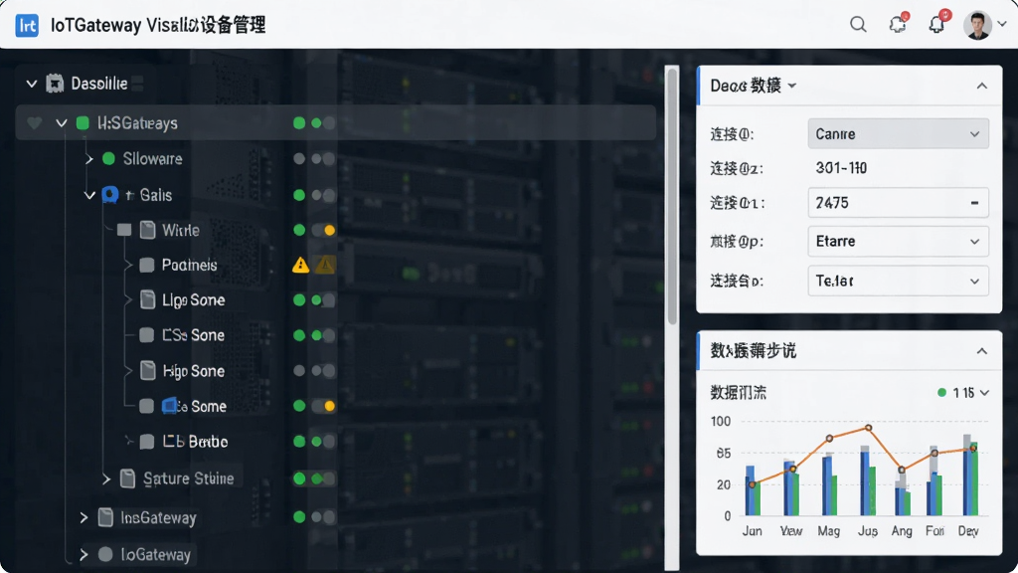Click the 2475 input field
Screen dimensions: 1018x573
(898, 203)
